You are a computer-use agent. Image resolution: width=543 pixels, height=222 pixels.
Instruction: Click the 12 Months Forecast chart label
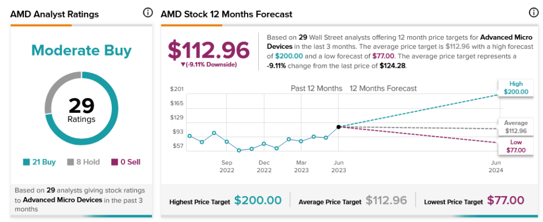[x=383, y=88]
